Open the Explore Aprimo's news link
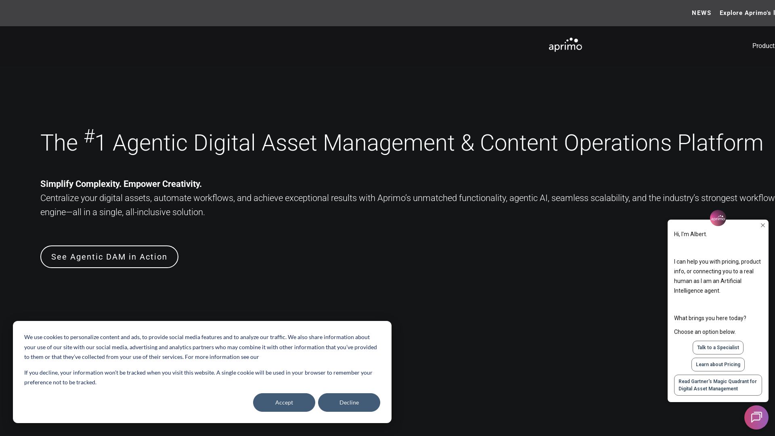This screenshot has height=436, width=775. tap(747, 13)
